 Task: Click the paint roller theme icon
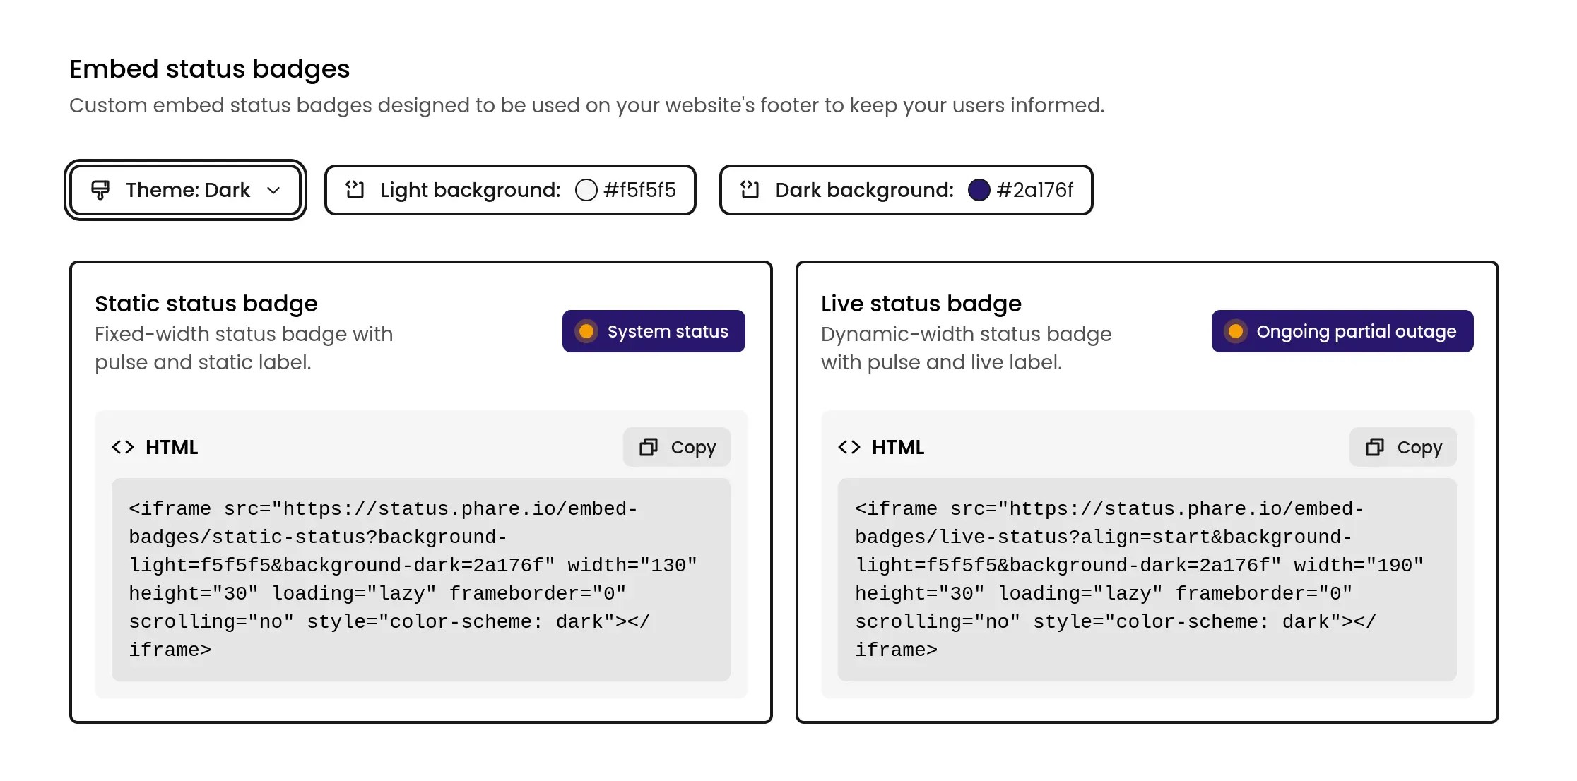[x=100, y=190]
